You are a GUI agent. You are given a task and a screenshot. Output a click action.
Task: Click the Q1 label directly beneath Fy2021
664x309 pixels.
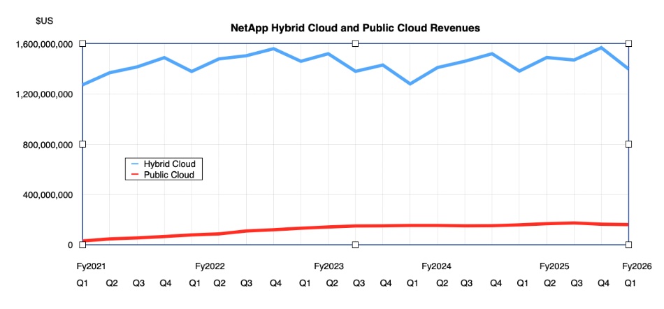coord(82,282)
